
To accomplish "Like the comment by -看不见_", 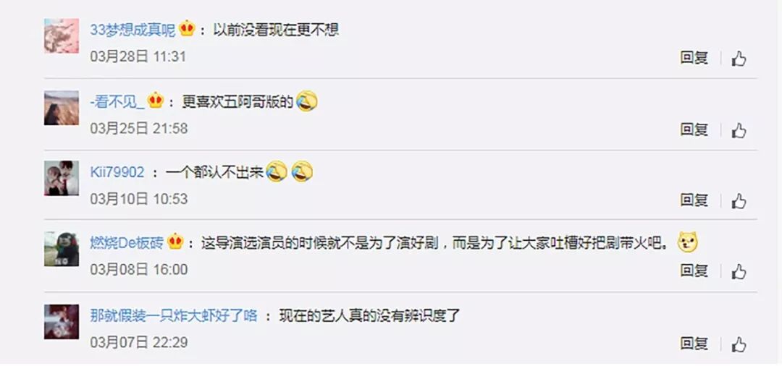I will pos(739,130).
